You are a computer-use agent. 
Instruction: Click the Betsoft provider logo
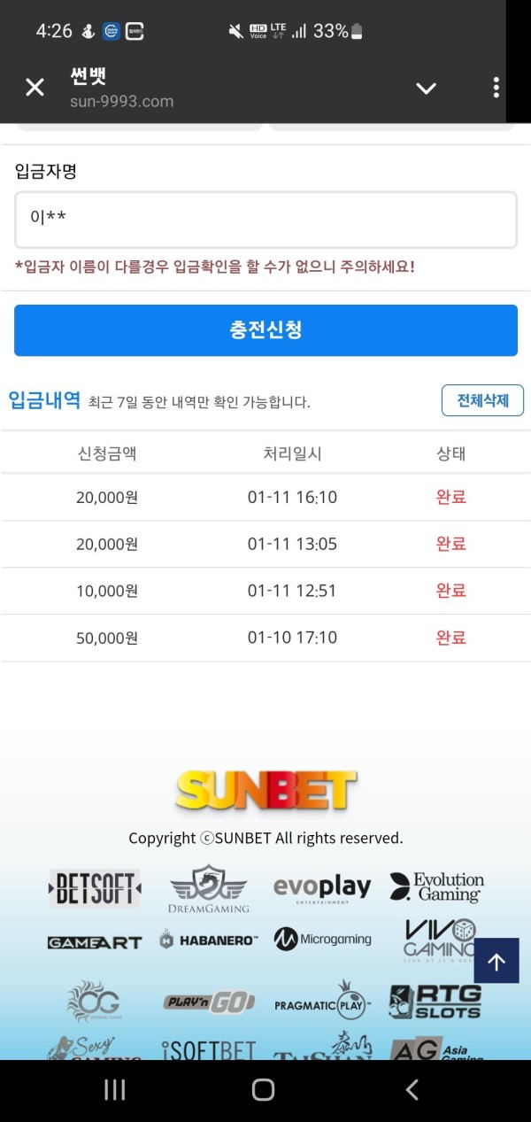coord(95,888)
